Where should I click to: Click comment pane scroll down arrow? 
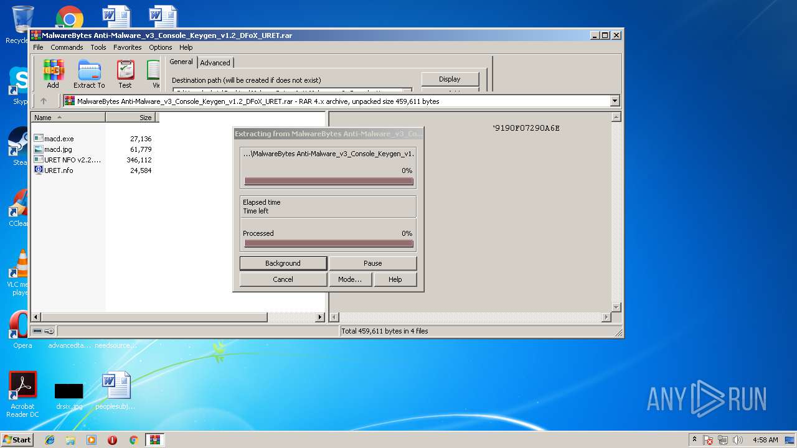tap(616, 307)
